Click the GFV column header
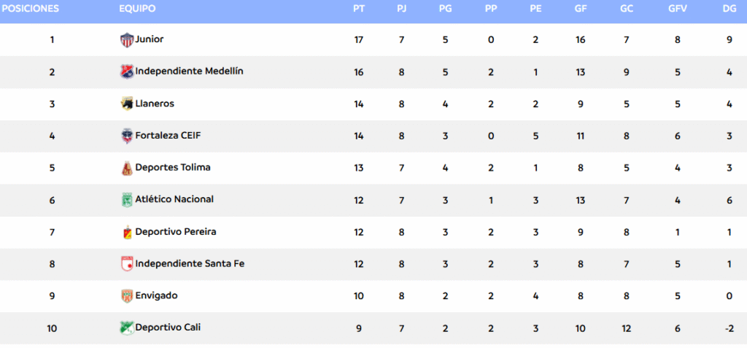The height and width of the screenshot is (348, 747). tap(678, 9)
